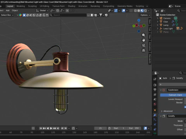The width and height of the screenshot is (186, 139).
Task: Open Select Box tool dropdown
Action: coord(7,15)
